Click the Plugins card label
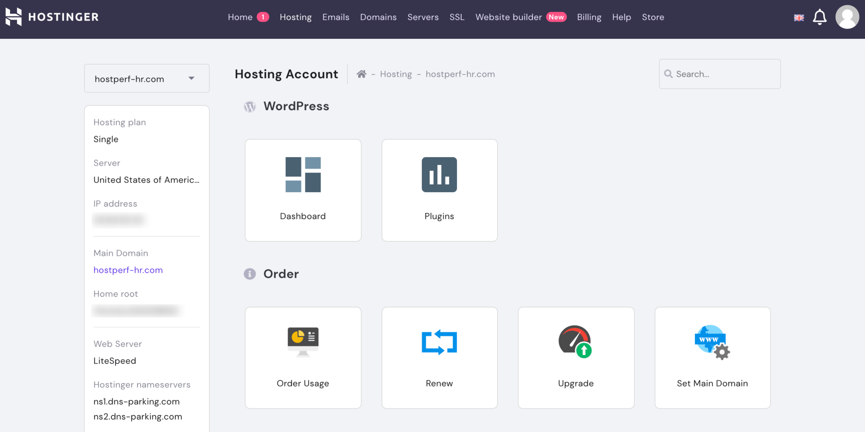This screenshot has width=865, height=432. [439, 216]
